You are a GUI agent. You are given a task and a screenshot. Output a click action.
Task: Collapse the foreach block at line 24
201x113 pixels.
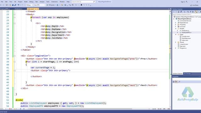pos(15,18)
